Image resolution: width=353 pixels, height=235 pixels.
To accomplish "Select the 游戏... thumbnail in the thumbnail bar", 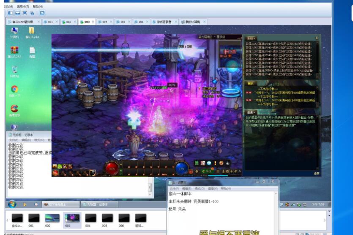I will (141, 220).
